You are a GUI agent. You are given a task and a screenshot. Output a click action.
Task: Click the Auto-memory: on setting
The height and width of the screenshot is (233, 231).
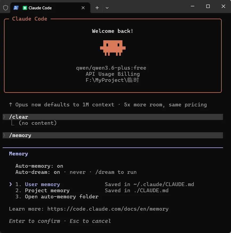coord(39,166)
